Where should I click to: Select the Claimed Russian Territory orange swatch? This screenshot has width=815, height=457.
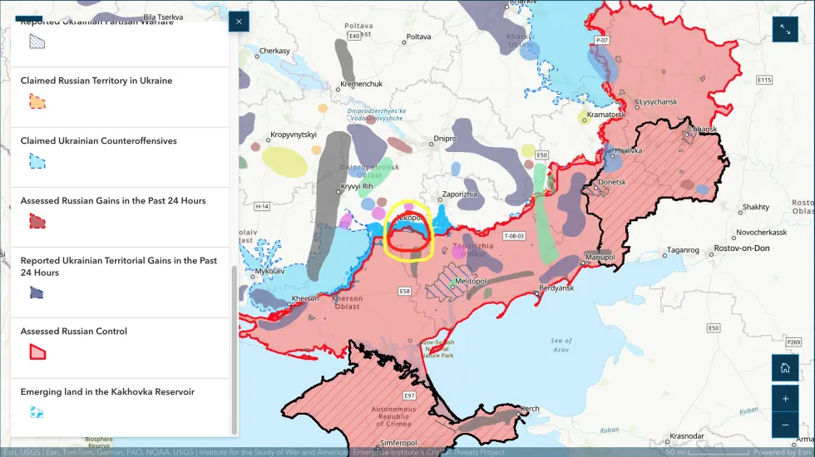click(x=37, y=101)
